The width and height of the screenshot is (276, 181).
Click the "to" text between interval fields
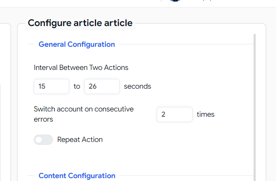(77, 86)
